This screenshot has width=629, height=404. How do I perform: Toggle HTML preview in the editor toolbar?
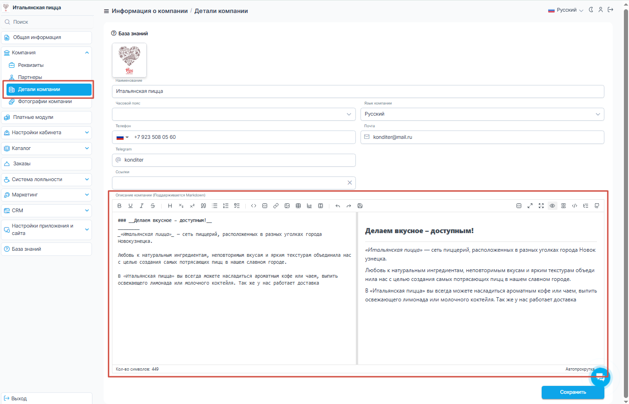click(575, 206)
